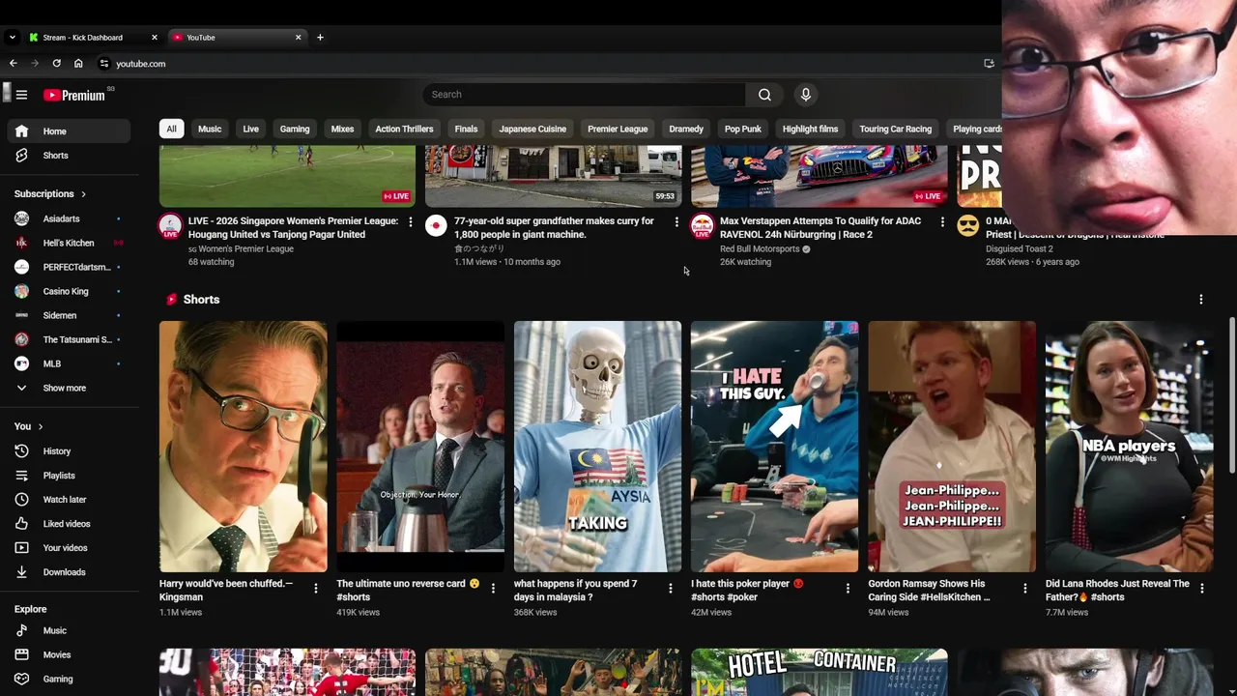Select the Music filter chip
Screen dimensions: 1237x696
(x=210, y=129)
